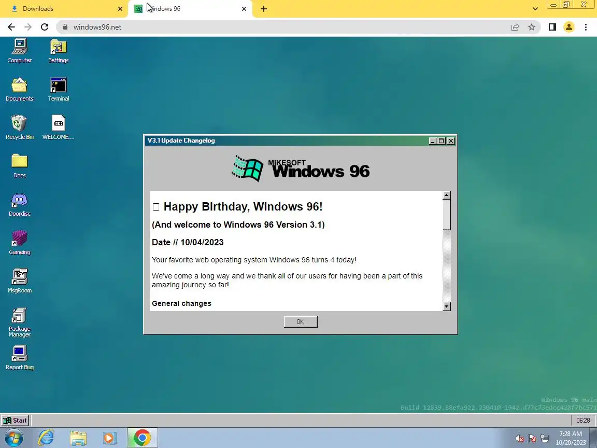Image resolution: width=597 pixels, height=448 pixels.
Task: Reload the windows96.net page
Action: point(45,27)
